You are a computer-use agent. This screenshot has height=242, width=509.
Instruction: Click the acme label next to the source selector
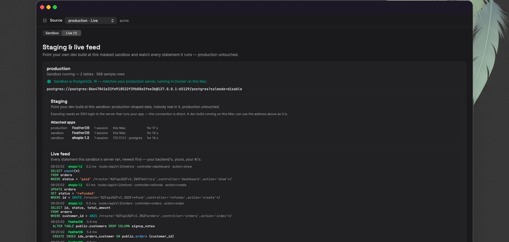(124, 21)
